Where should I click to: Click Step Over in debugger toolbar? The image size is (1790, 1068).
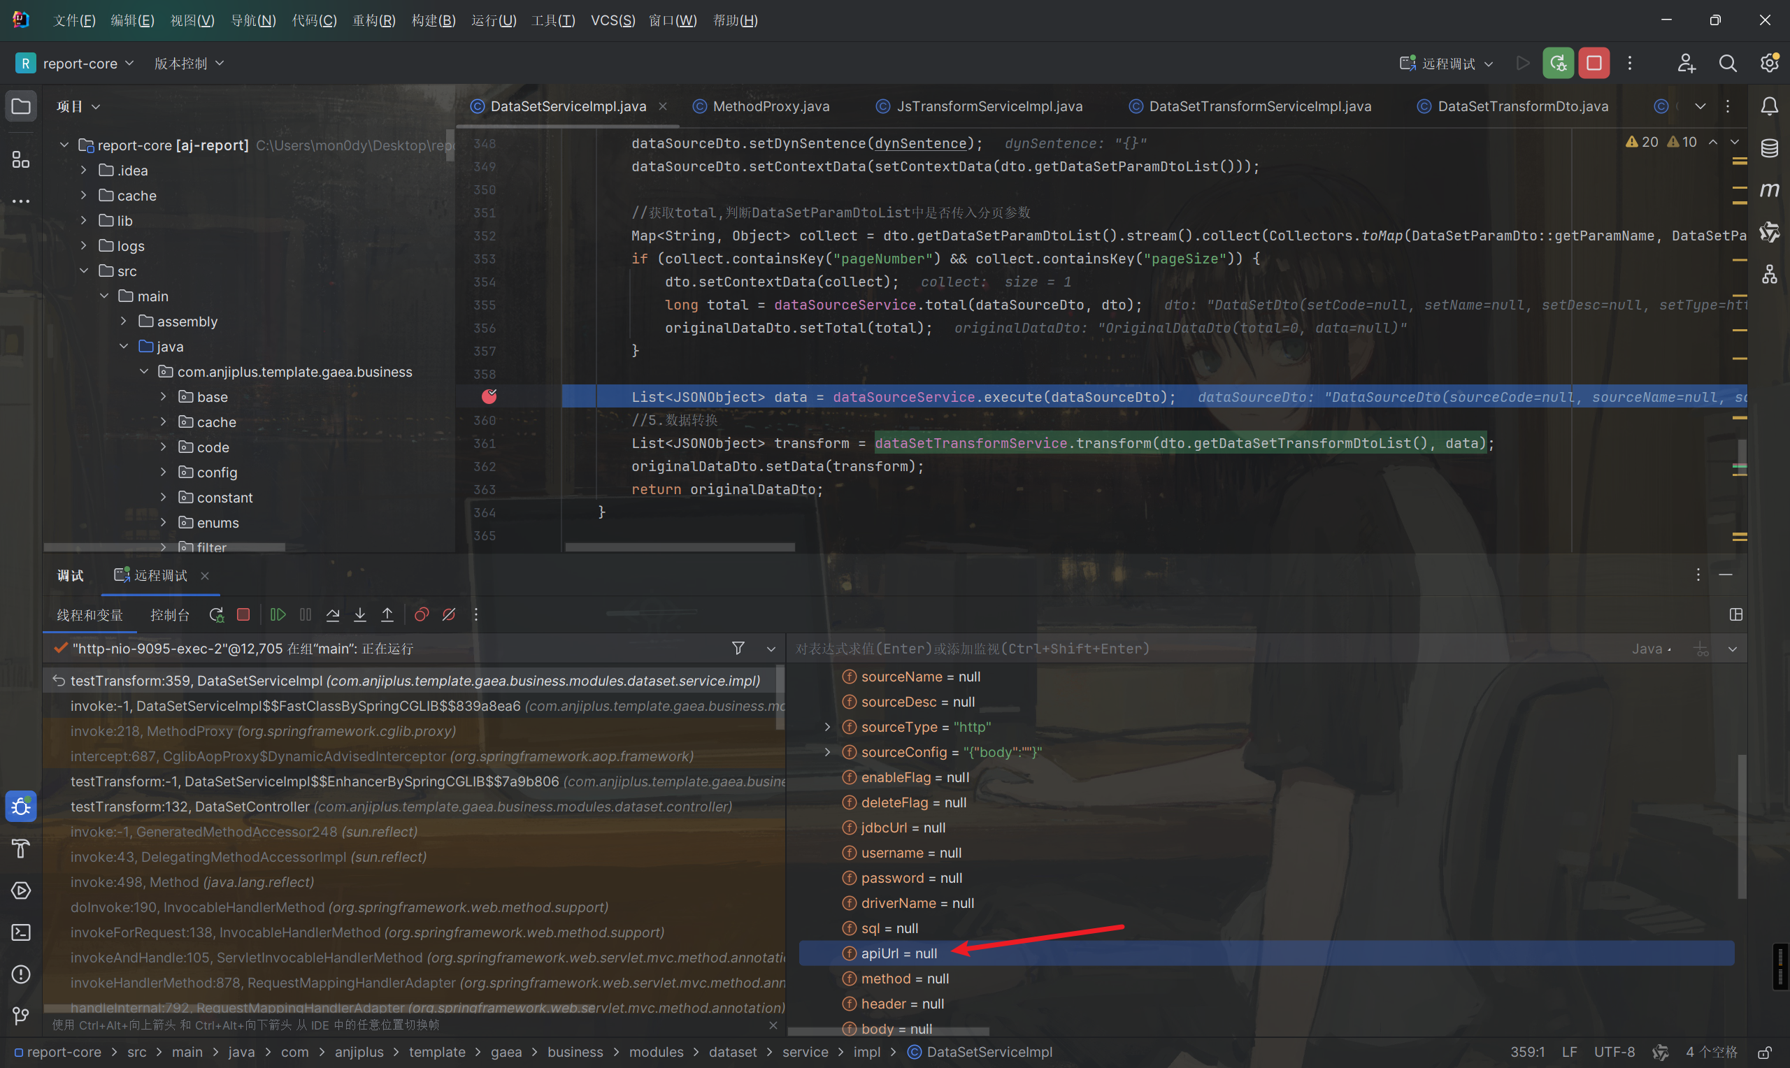pos(333,614)
